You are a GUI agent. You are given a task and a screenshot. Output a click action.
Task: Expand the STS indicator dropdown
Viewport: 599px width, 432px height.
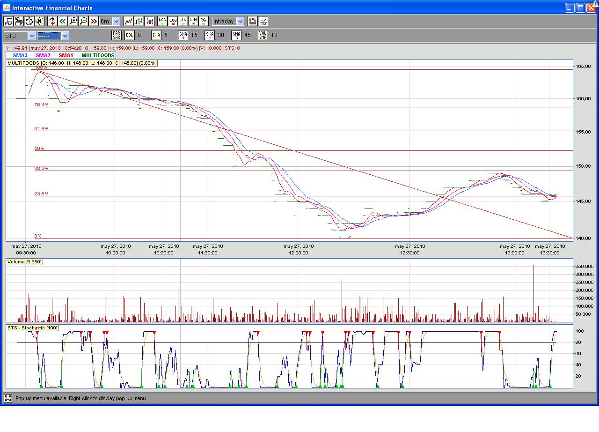32,36
